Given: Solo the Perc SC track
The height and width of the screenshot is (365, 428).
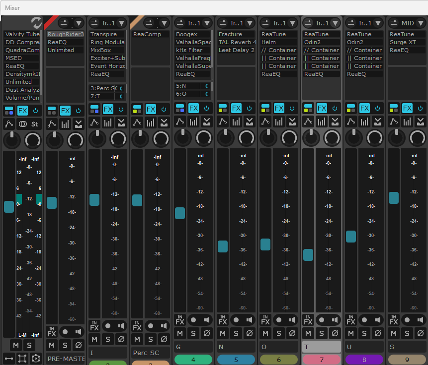Looking at the screenshot, I should click(151, 339).
